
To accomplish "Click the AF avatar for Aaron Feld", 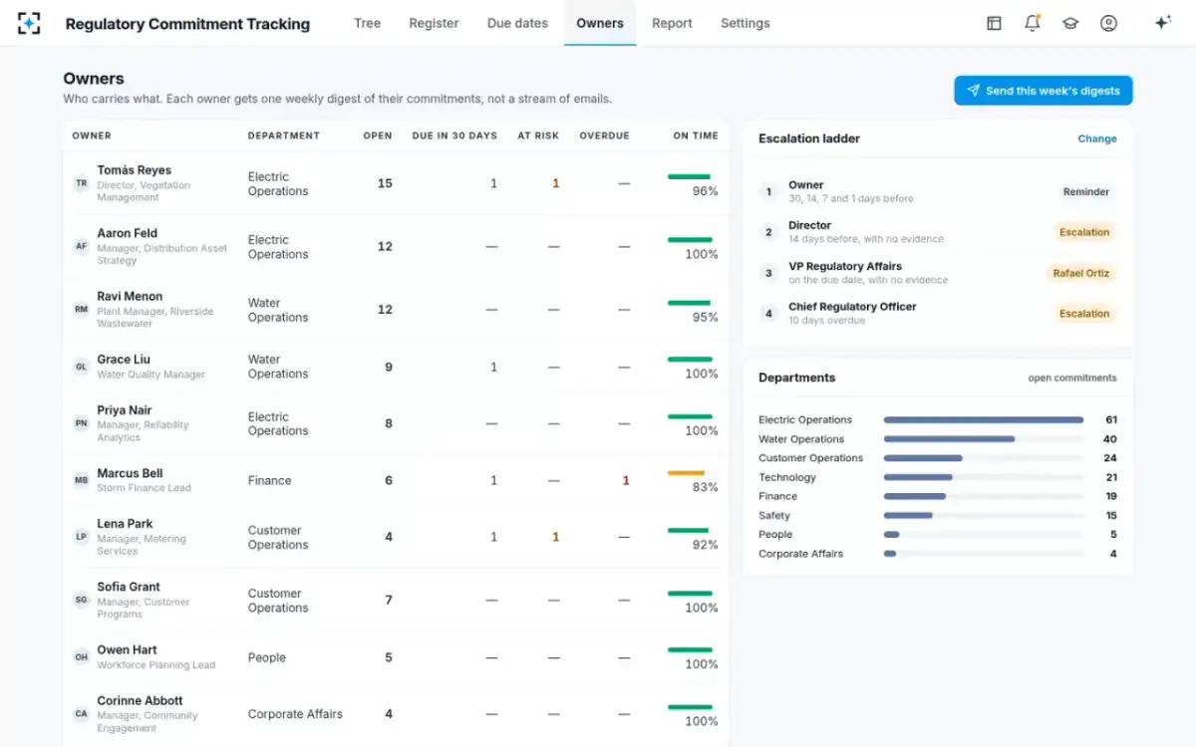I will point(82,246).
